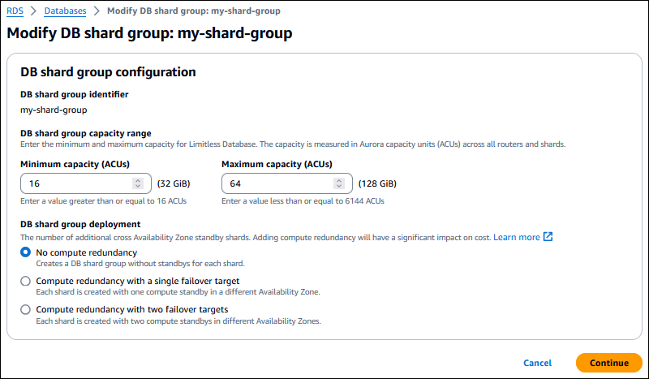Viewport: 649px width, 379px height.
Task: Go to RDS in the breadcrumb
Action: 15,11
